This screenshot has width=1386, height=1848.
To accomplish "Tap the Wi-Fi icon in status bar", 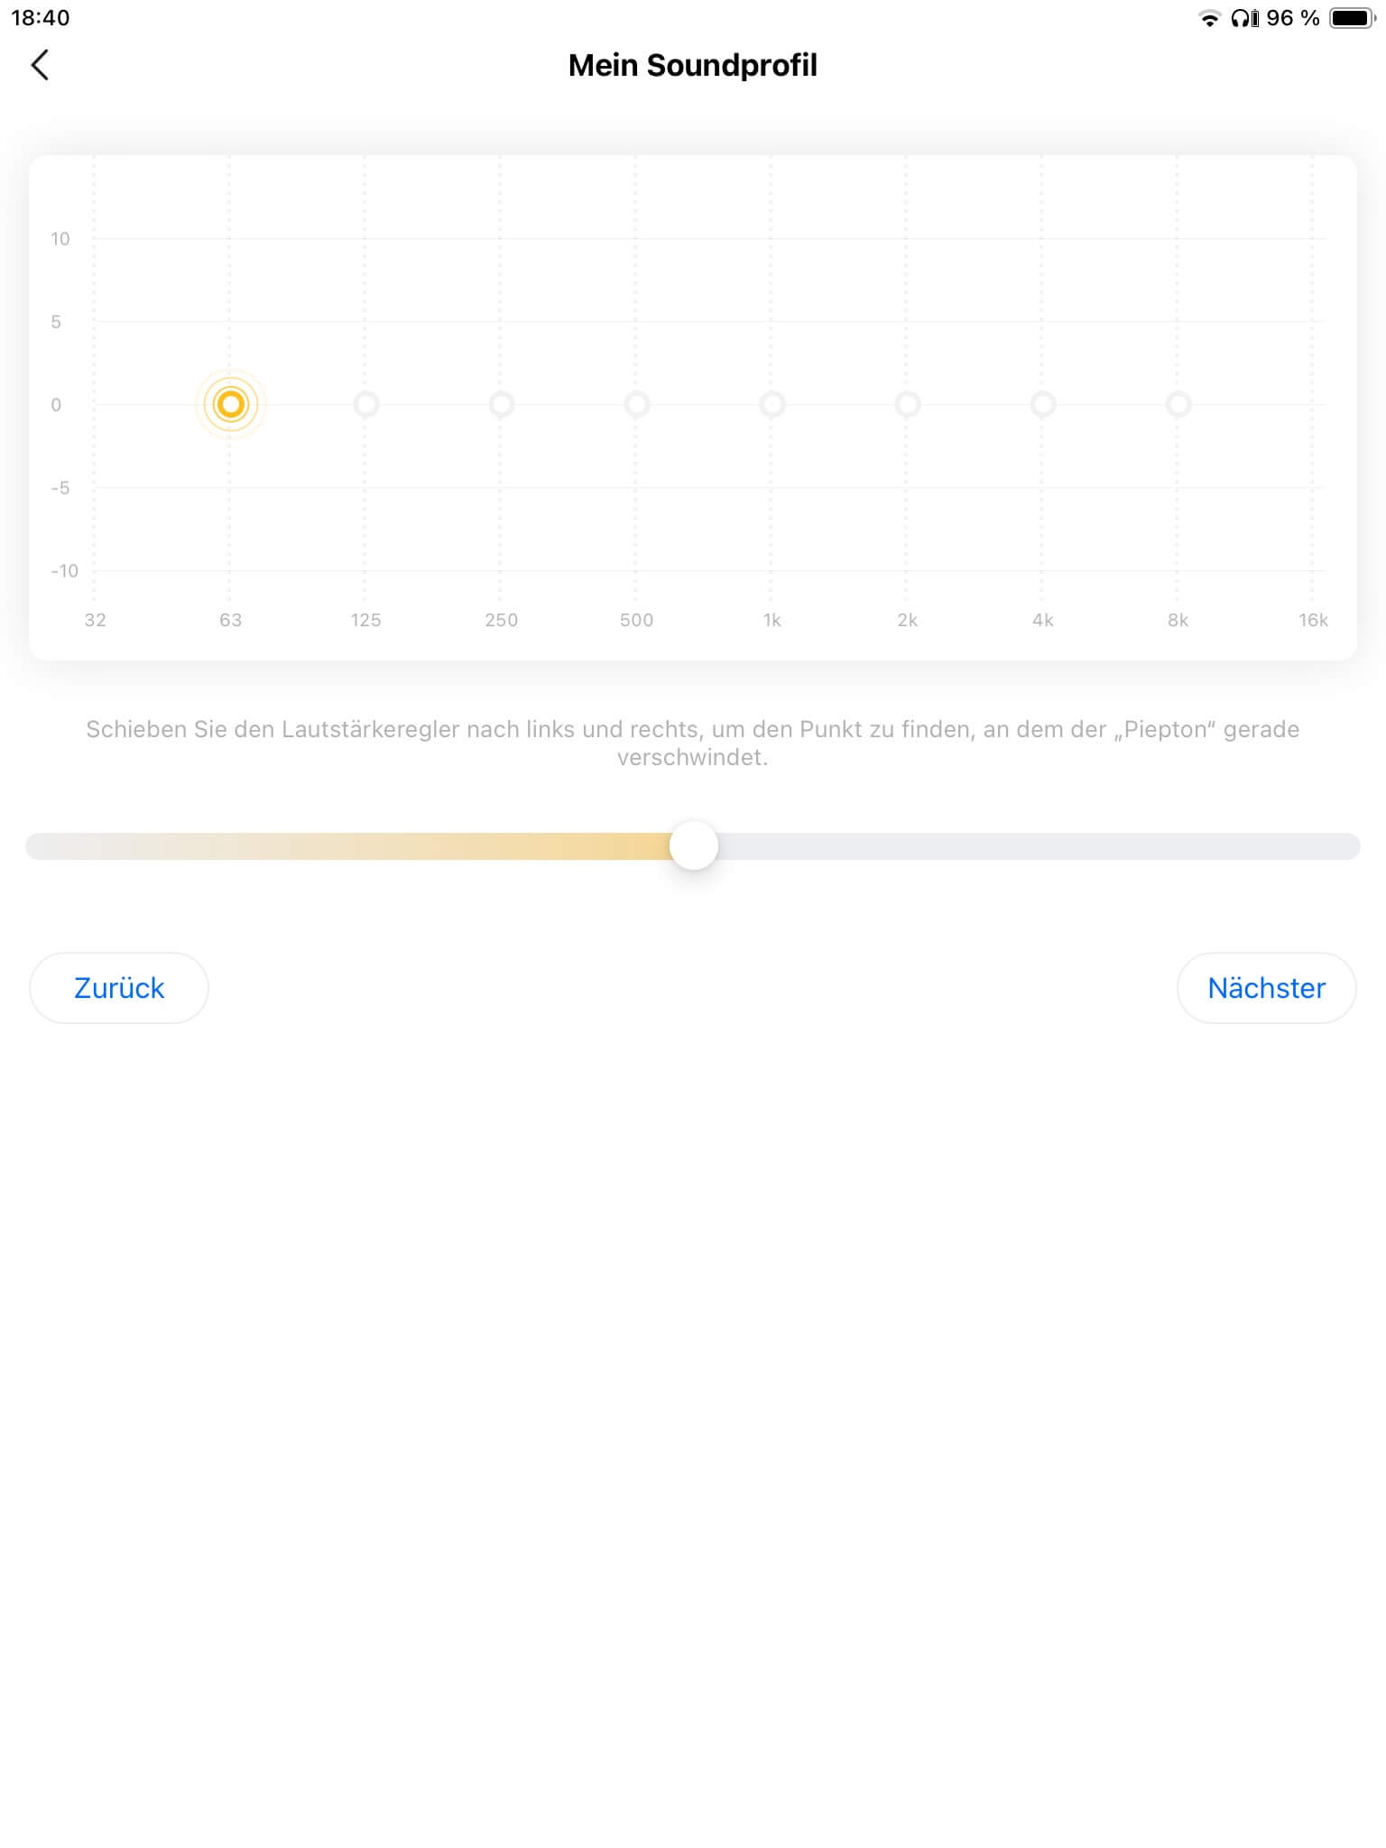I will pyautogui.click(x=1209, y=18).
